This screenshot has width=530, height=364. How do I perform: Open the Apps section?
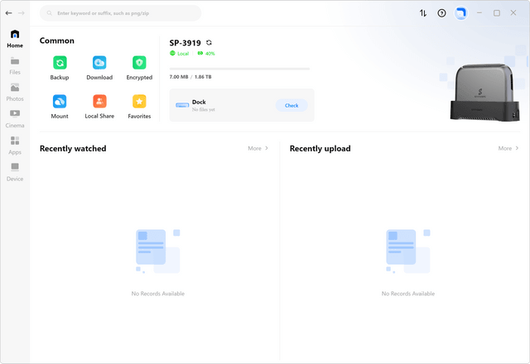click(15, 146)
